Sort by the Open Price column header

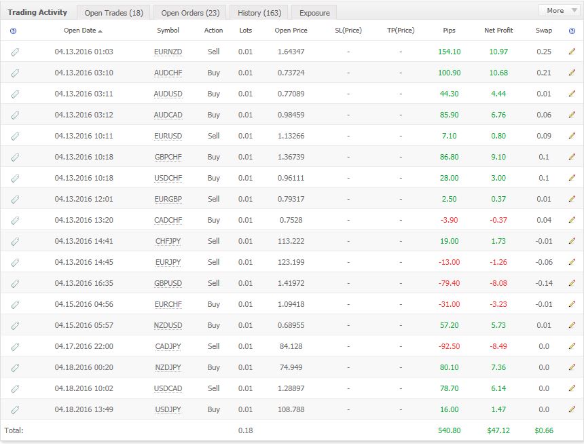pyautogui.click(x=291, y=31)
